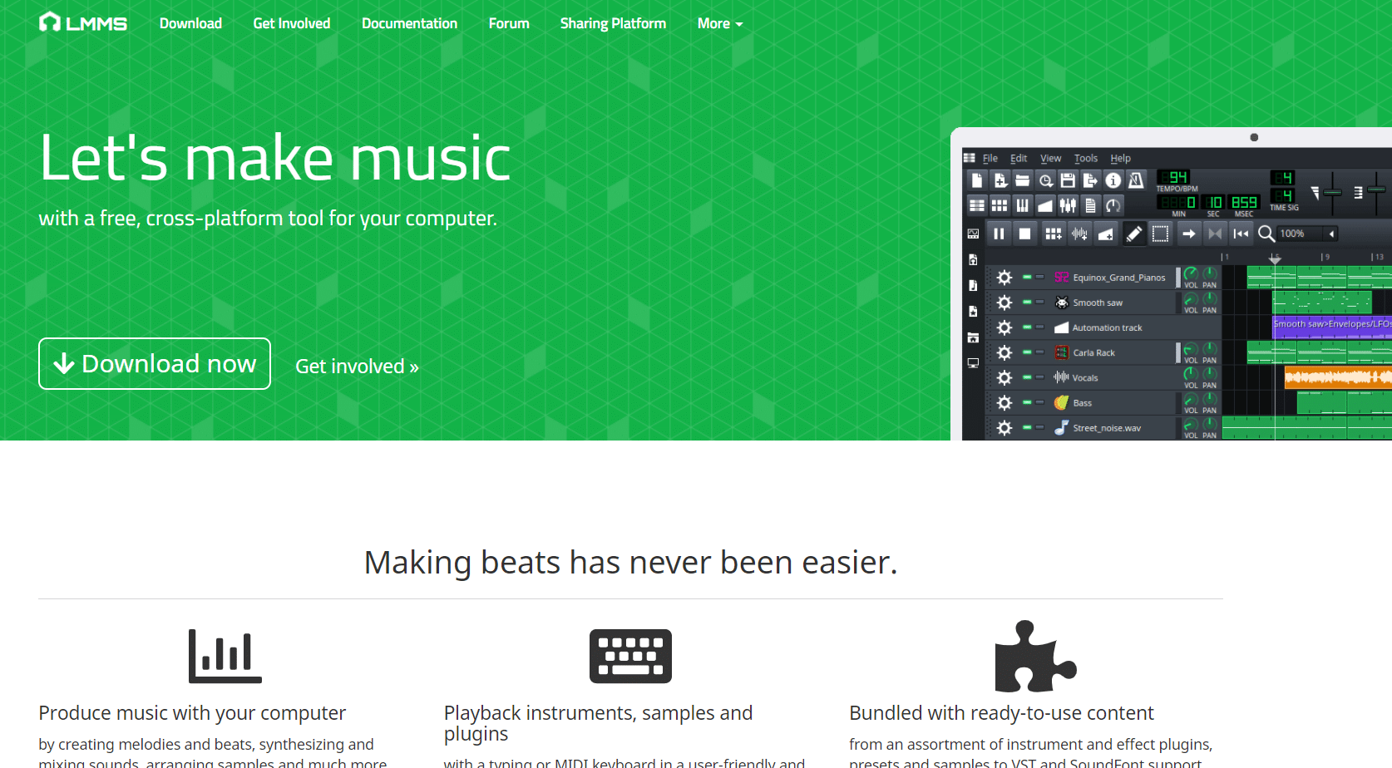Click the Add sample track icon
Image resolution: width=1392 pixels, height=768 pixels.
click(1079, 234)
